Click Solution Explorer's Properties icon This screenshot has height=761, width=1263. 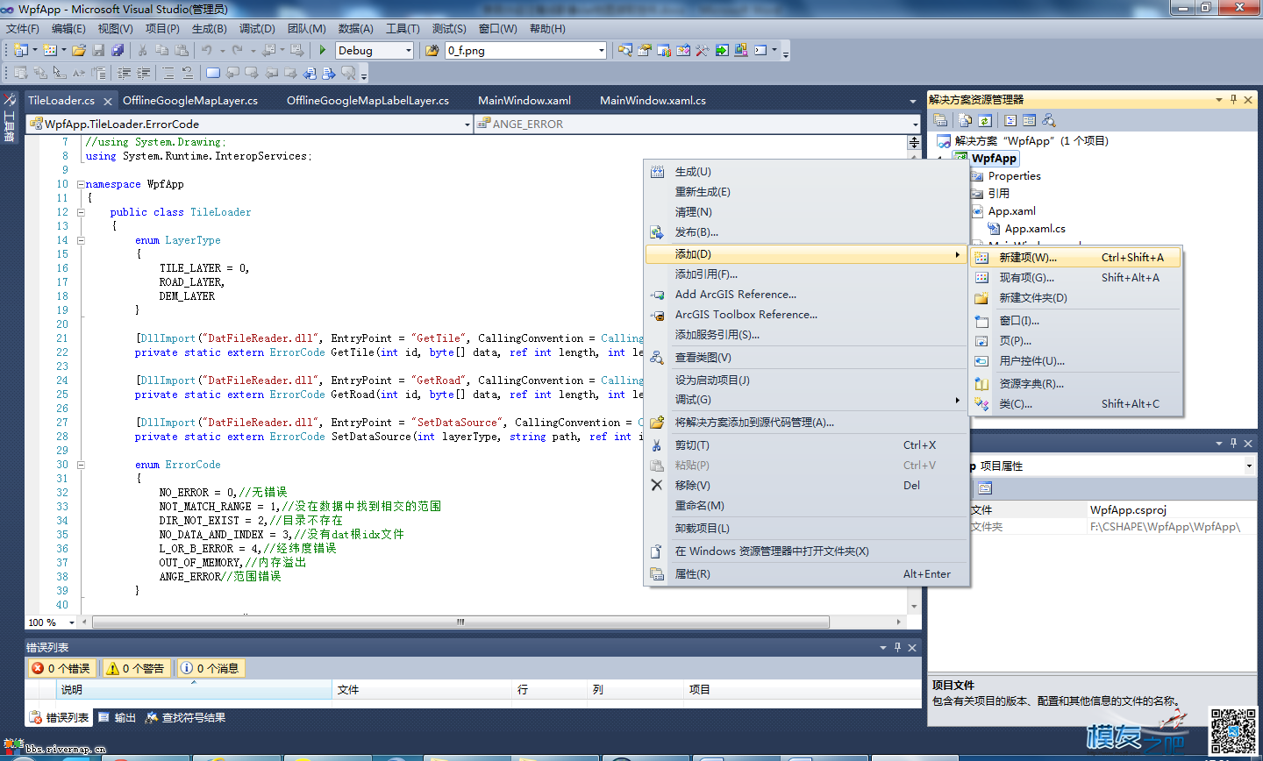pyautogui.click(x=940, y=120)
